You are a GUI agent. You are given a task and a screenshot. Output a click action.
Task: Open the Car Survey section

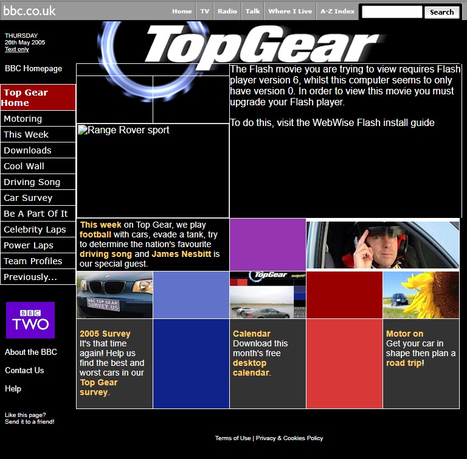click(38, 198)
